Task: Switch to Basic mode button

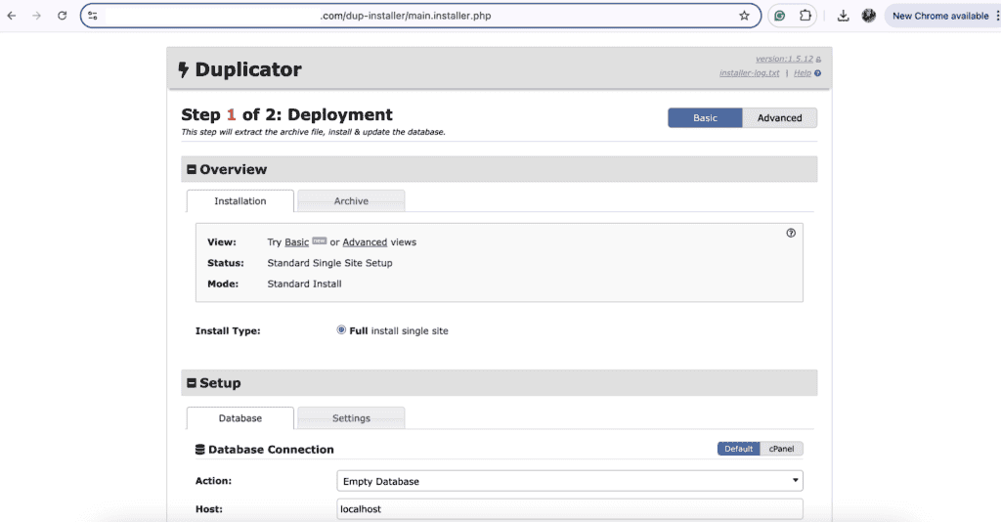Action: 705,118
